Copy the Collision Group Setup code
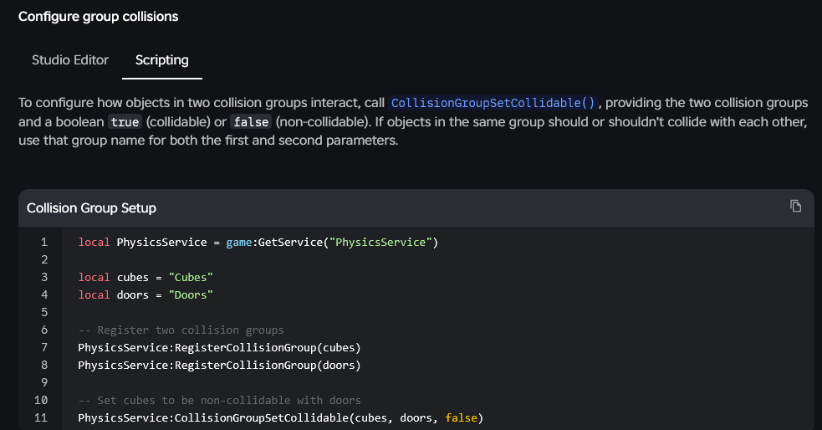Viewport: 822px width, 430px height. (795, 206)
